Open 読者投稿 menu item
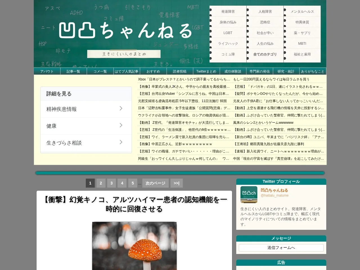This screenshot has width=360, height=270. (180, 71)
